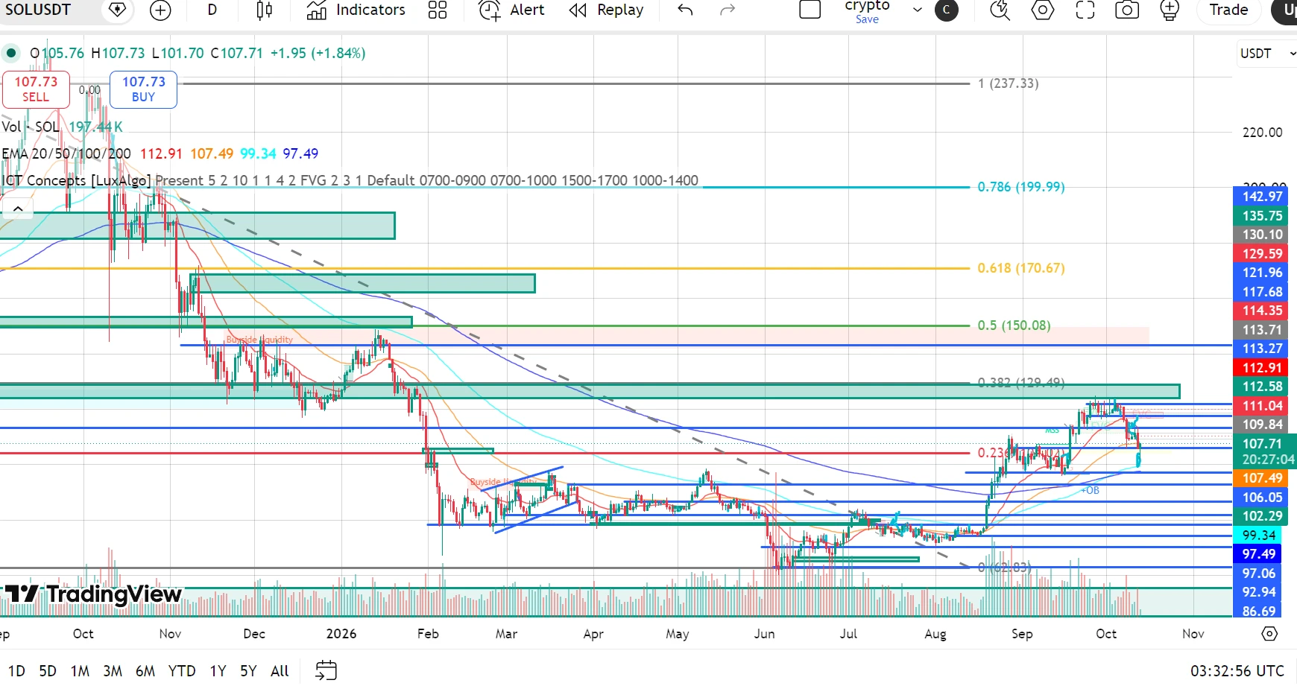The width and height of the screenshot is (1297, 686).
Task: Open chart settings hexagon icon
Action: click(1043, 10)
